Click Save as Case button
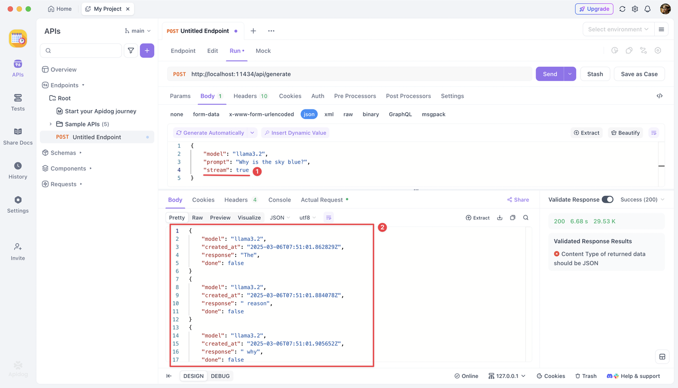 [639, 74]
